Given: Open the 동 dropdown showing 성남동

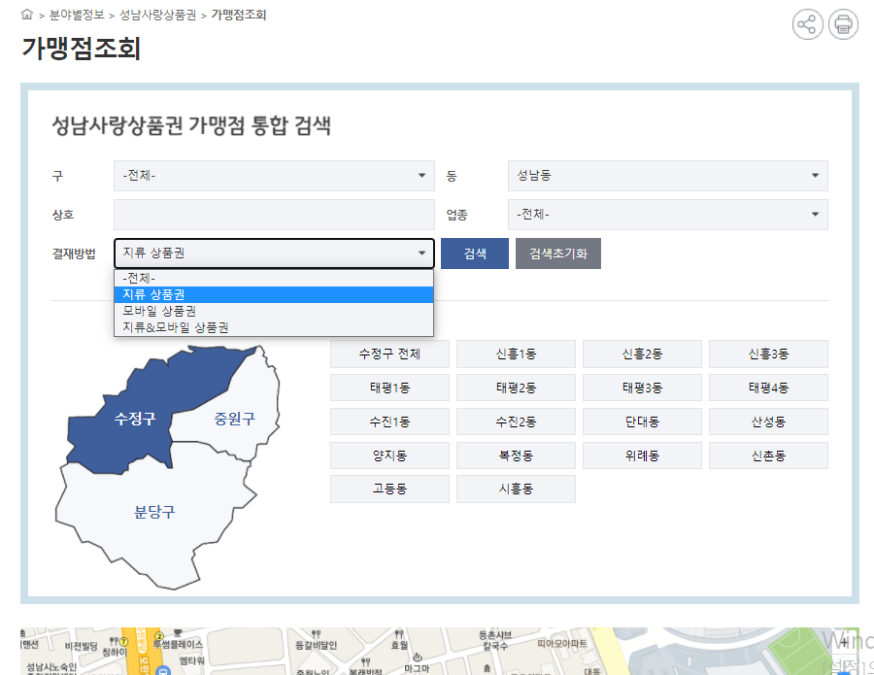Looking at the screenshot, I should click(x=668, y=176).
